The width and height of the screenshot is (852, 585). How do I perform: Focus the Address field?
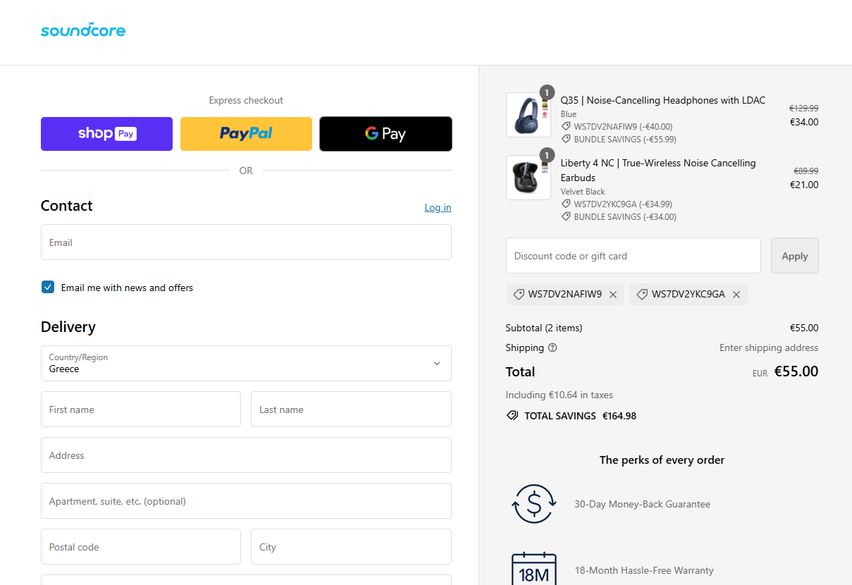246,455
